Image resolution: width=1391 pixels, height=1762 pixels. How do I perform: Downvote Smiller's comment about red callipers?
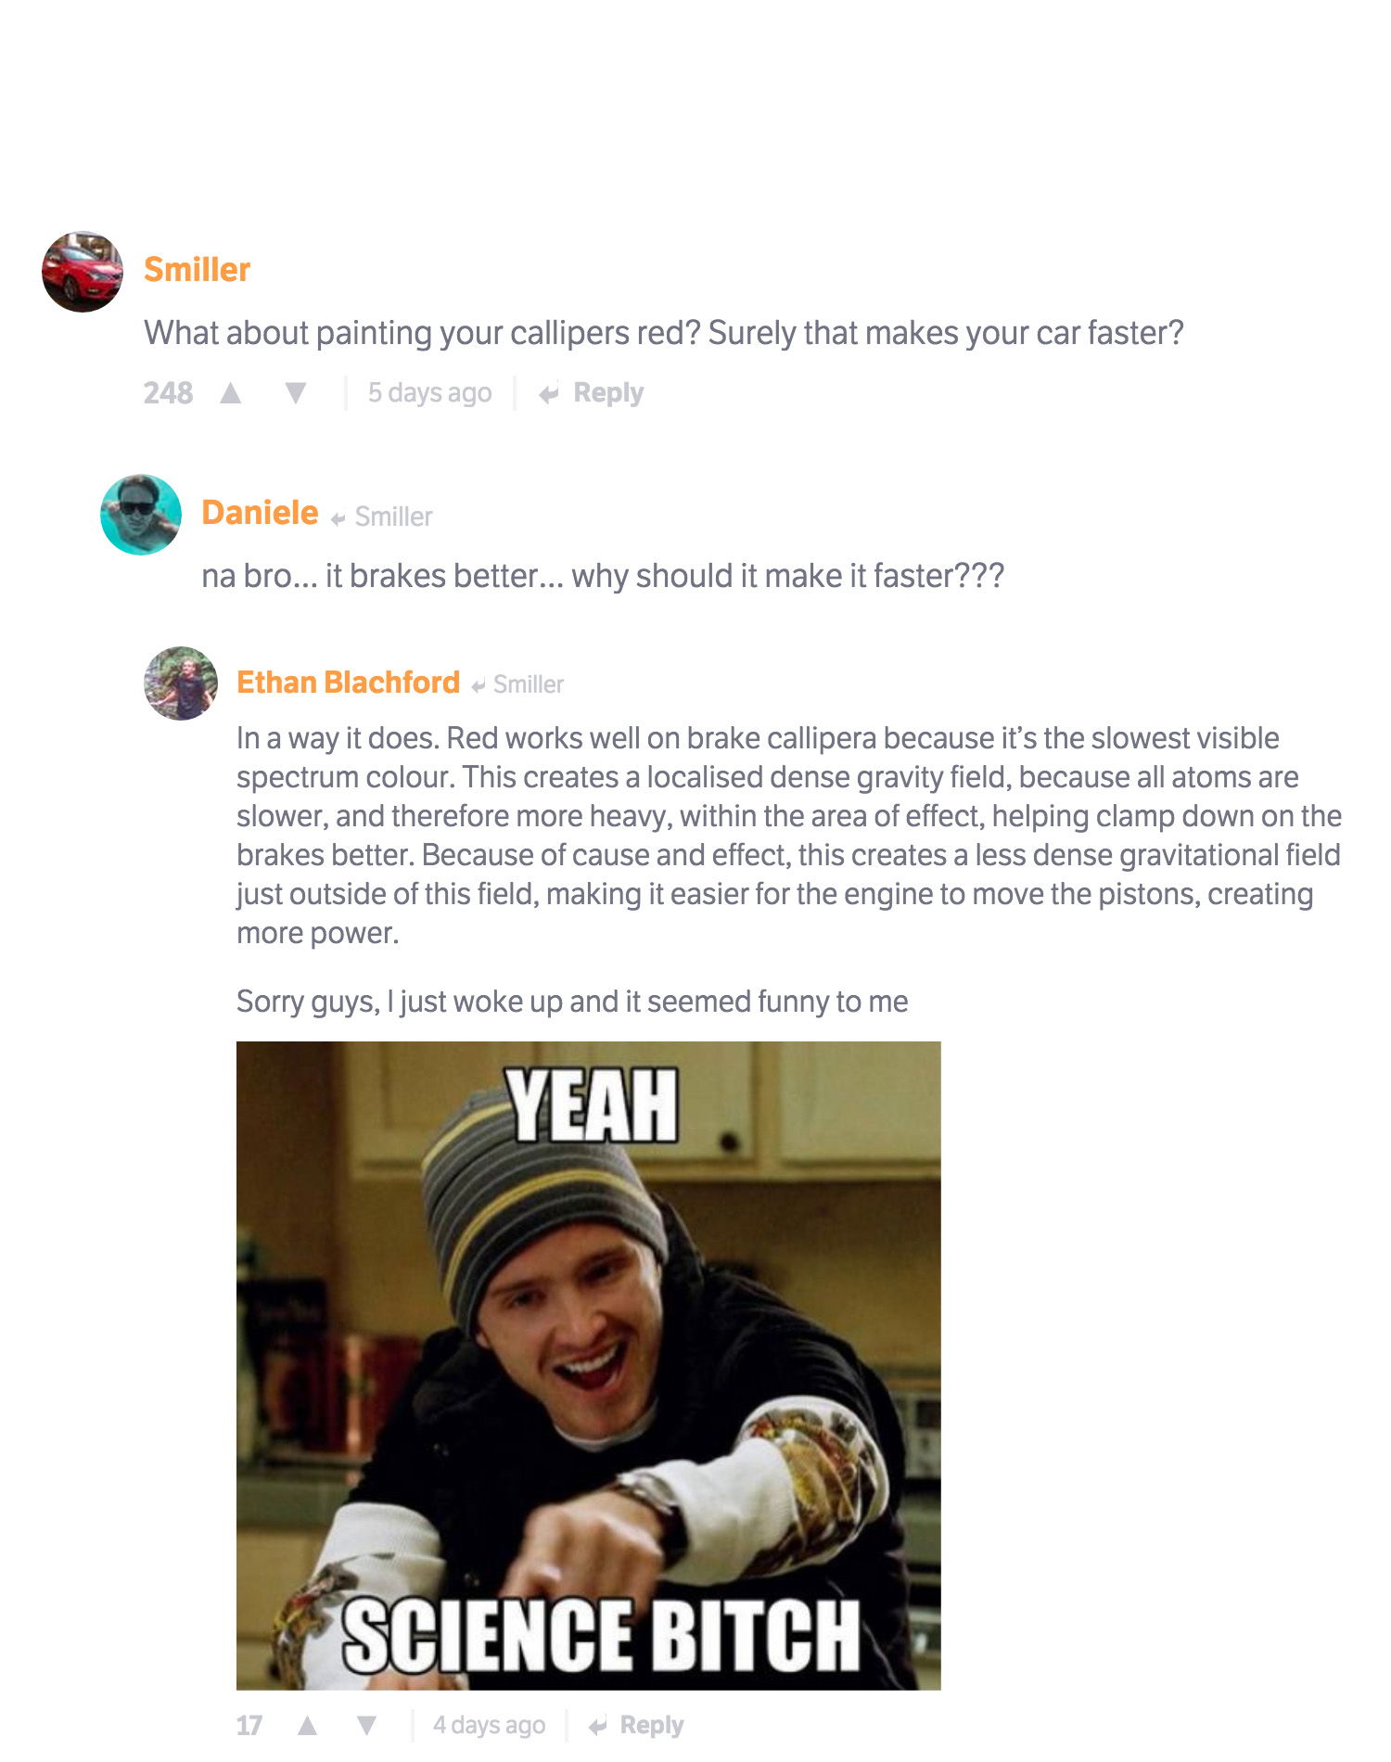(296, 393)
